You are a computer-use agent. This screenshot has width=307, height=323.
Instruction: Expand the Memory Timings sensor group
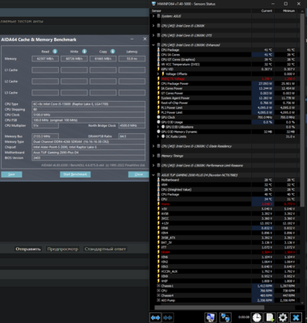pyautogui.click(x=153, y=156)
